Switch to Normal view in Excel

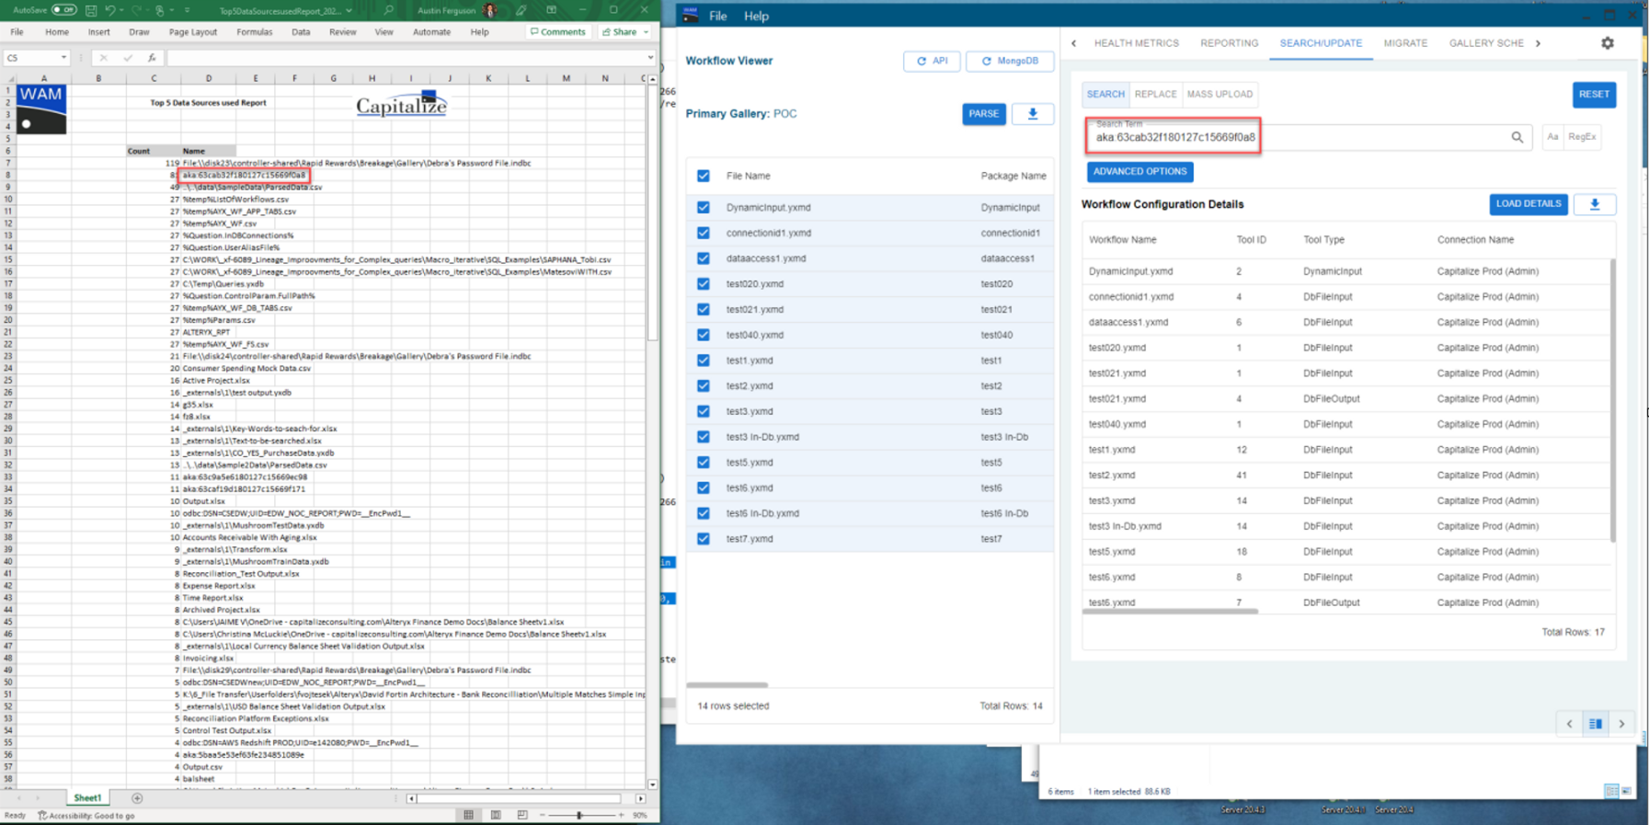point(469,815)
